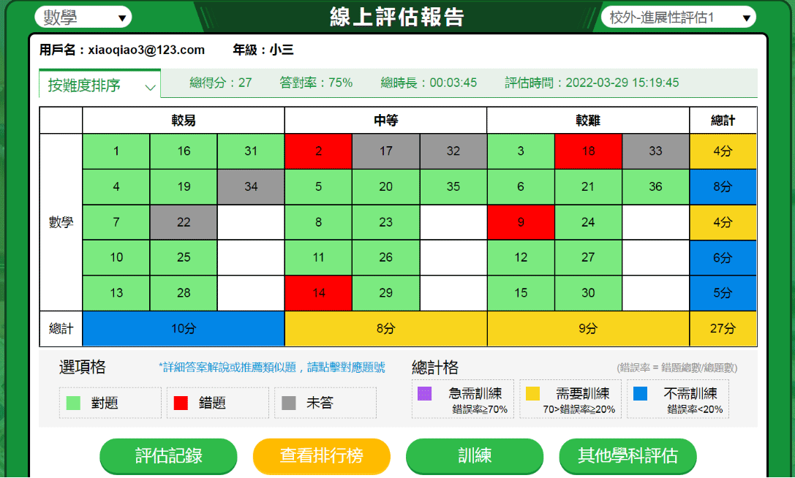Image resolution: width=795 pixels, height=478 pixels.
Task: Select correct question number 12
Action: point(521,257)
